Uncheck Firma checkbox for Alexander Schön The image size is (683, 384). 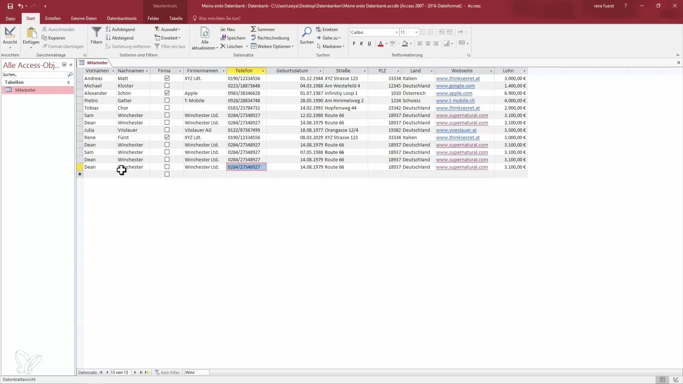pos(167,93)
